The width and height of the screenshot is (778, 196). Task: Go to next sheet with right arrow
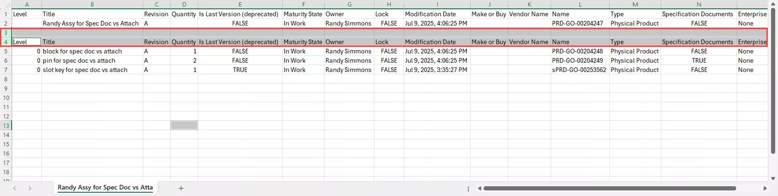30,188
